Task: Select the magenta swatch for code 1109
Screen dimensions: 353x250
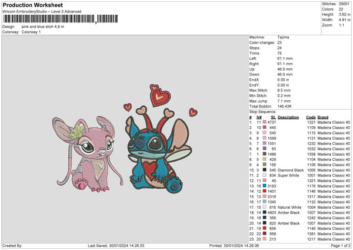Action: click(x=265, y=127)
